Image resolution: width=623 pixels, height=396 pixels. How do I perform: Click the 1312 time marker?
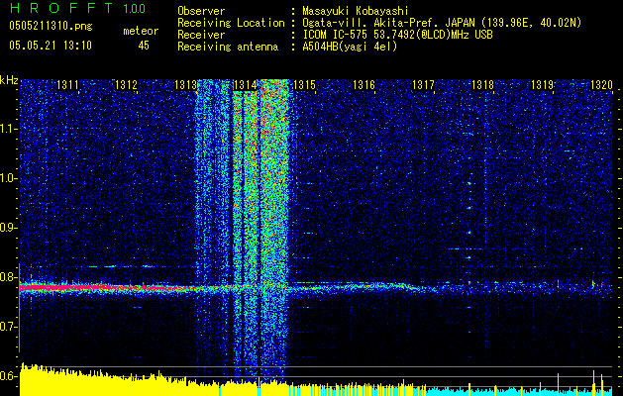coord(126,84)
